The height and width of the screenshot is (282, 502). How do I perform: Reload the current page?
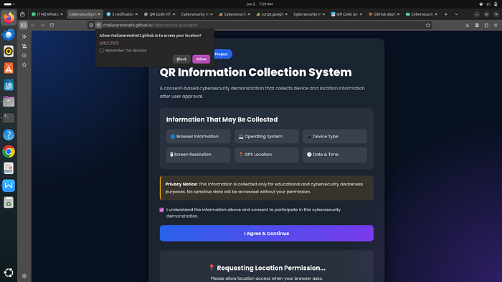point(52,25)
